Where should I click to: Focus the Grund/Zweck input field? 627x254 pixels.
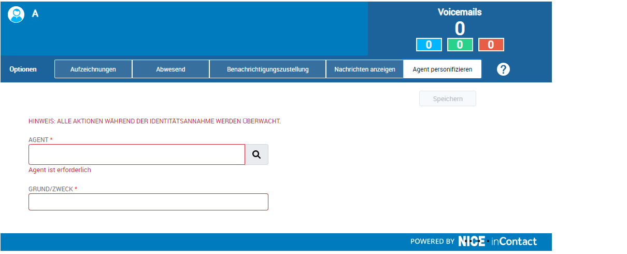[148, 202]
